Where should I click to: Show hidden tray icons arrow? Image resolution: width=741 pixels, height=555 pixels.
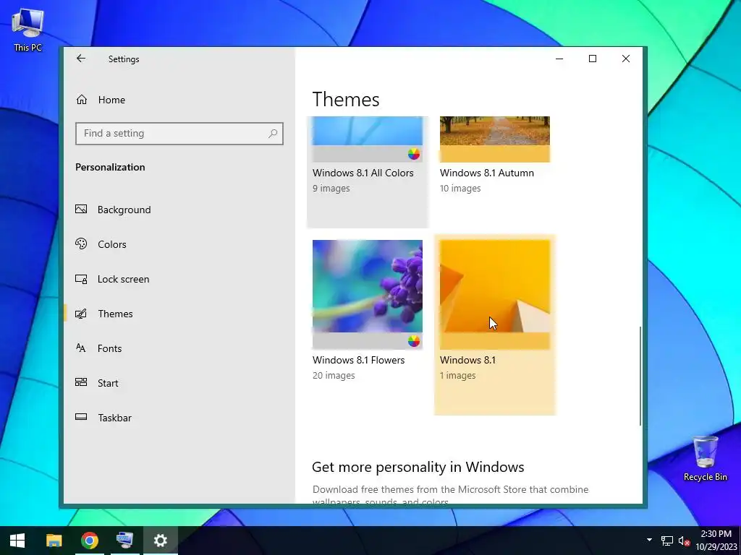649,540
